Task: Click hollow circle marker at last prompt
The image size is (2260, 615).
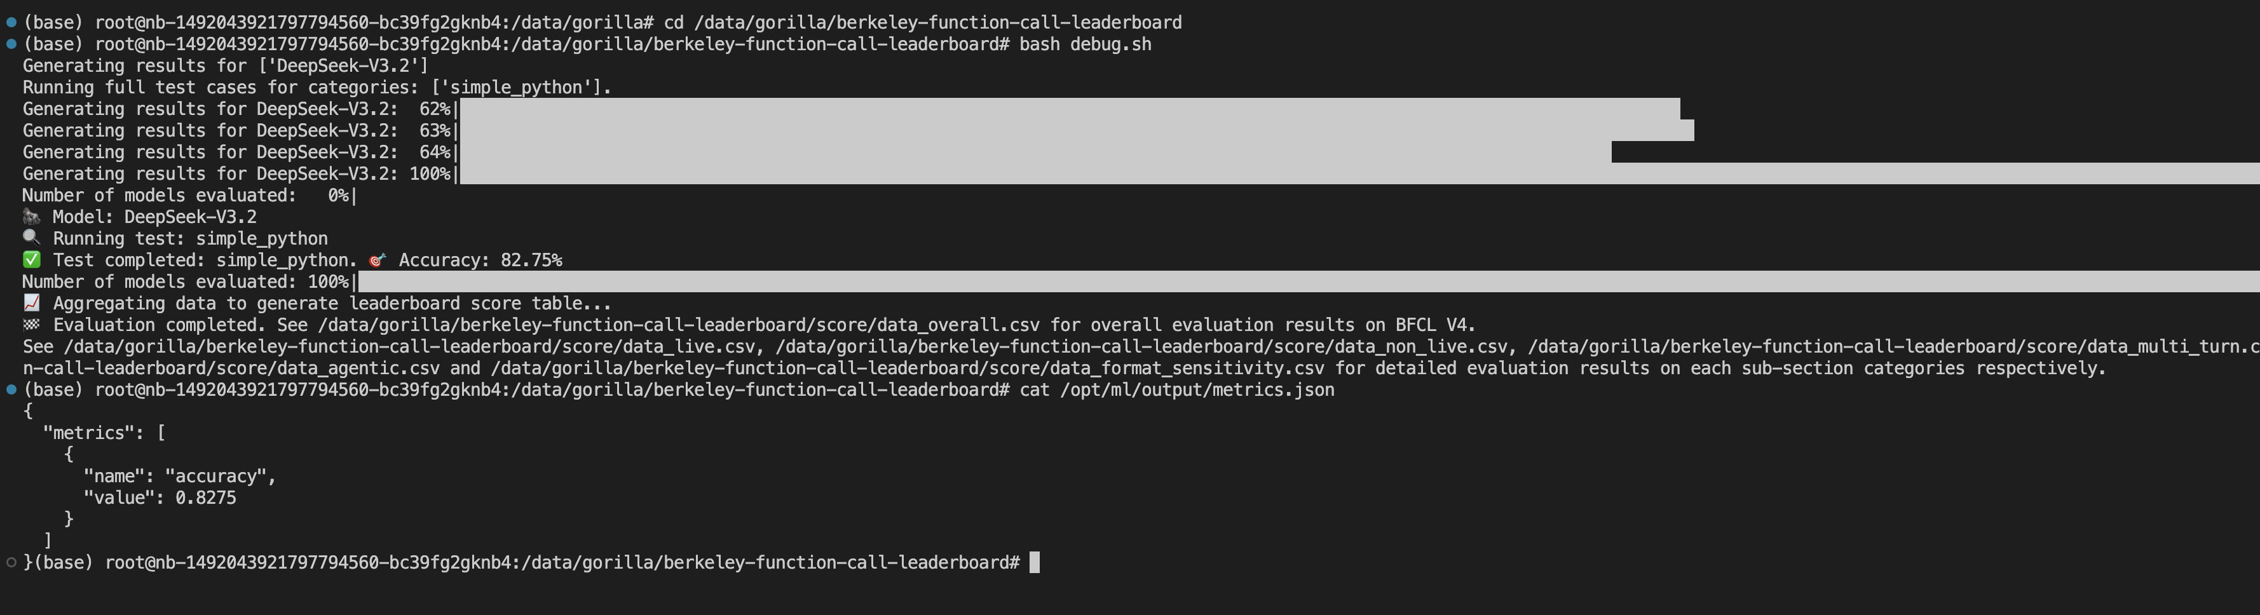Action: (x=11, y=562)
